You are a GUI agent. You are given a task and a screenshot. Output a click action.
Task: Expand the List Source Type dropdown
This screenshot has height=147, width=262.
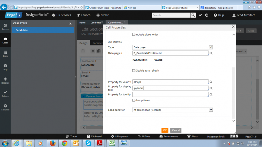click(211, 47)
